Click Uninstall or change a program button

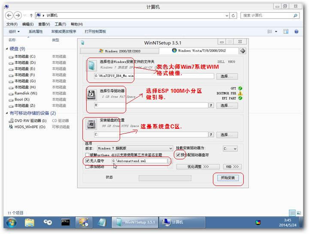coord(64,31)
